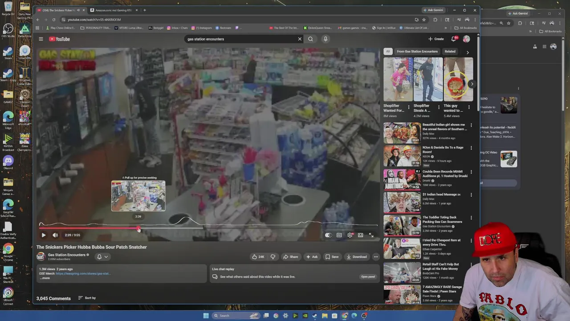This screenshot has height=321, width=570.
Task: Select the Related filter chip
Action: click(450, 51)
